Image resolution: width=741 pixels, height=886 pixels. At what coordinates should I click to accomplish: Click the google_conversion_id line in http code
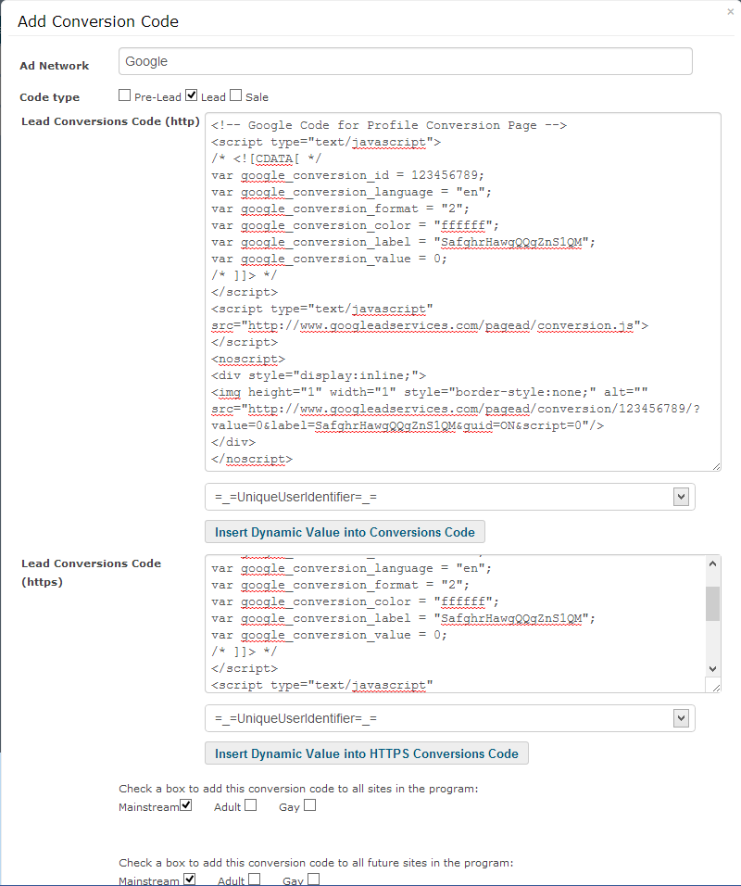pos(348,175)
